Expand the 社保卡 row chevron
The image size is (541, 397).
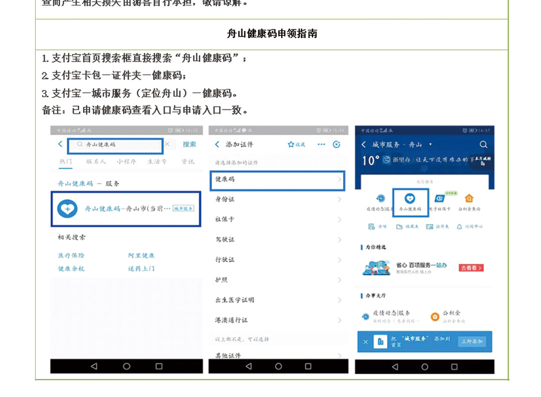tap(340, 219)
